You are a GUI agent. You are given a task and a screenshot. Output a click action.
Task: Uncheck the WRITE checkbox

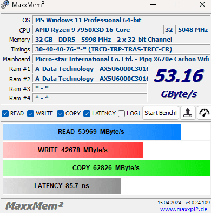(30, 114)
